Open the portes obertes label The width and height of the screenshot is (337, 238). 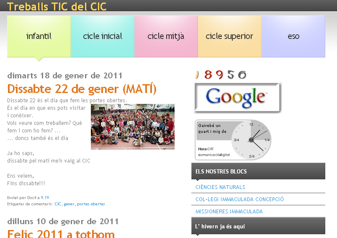pos(91,204)
